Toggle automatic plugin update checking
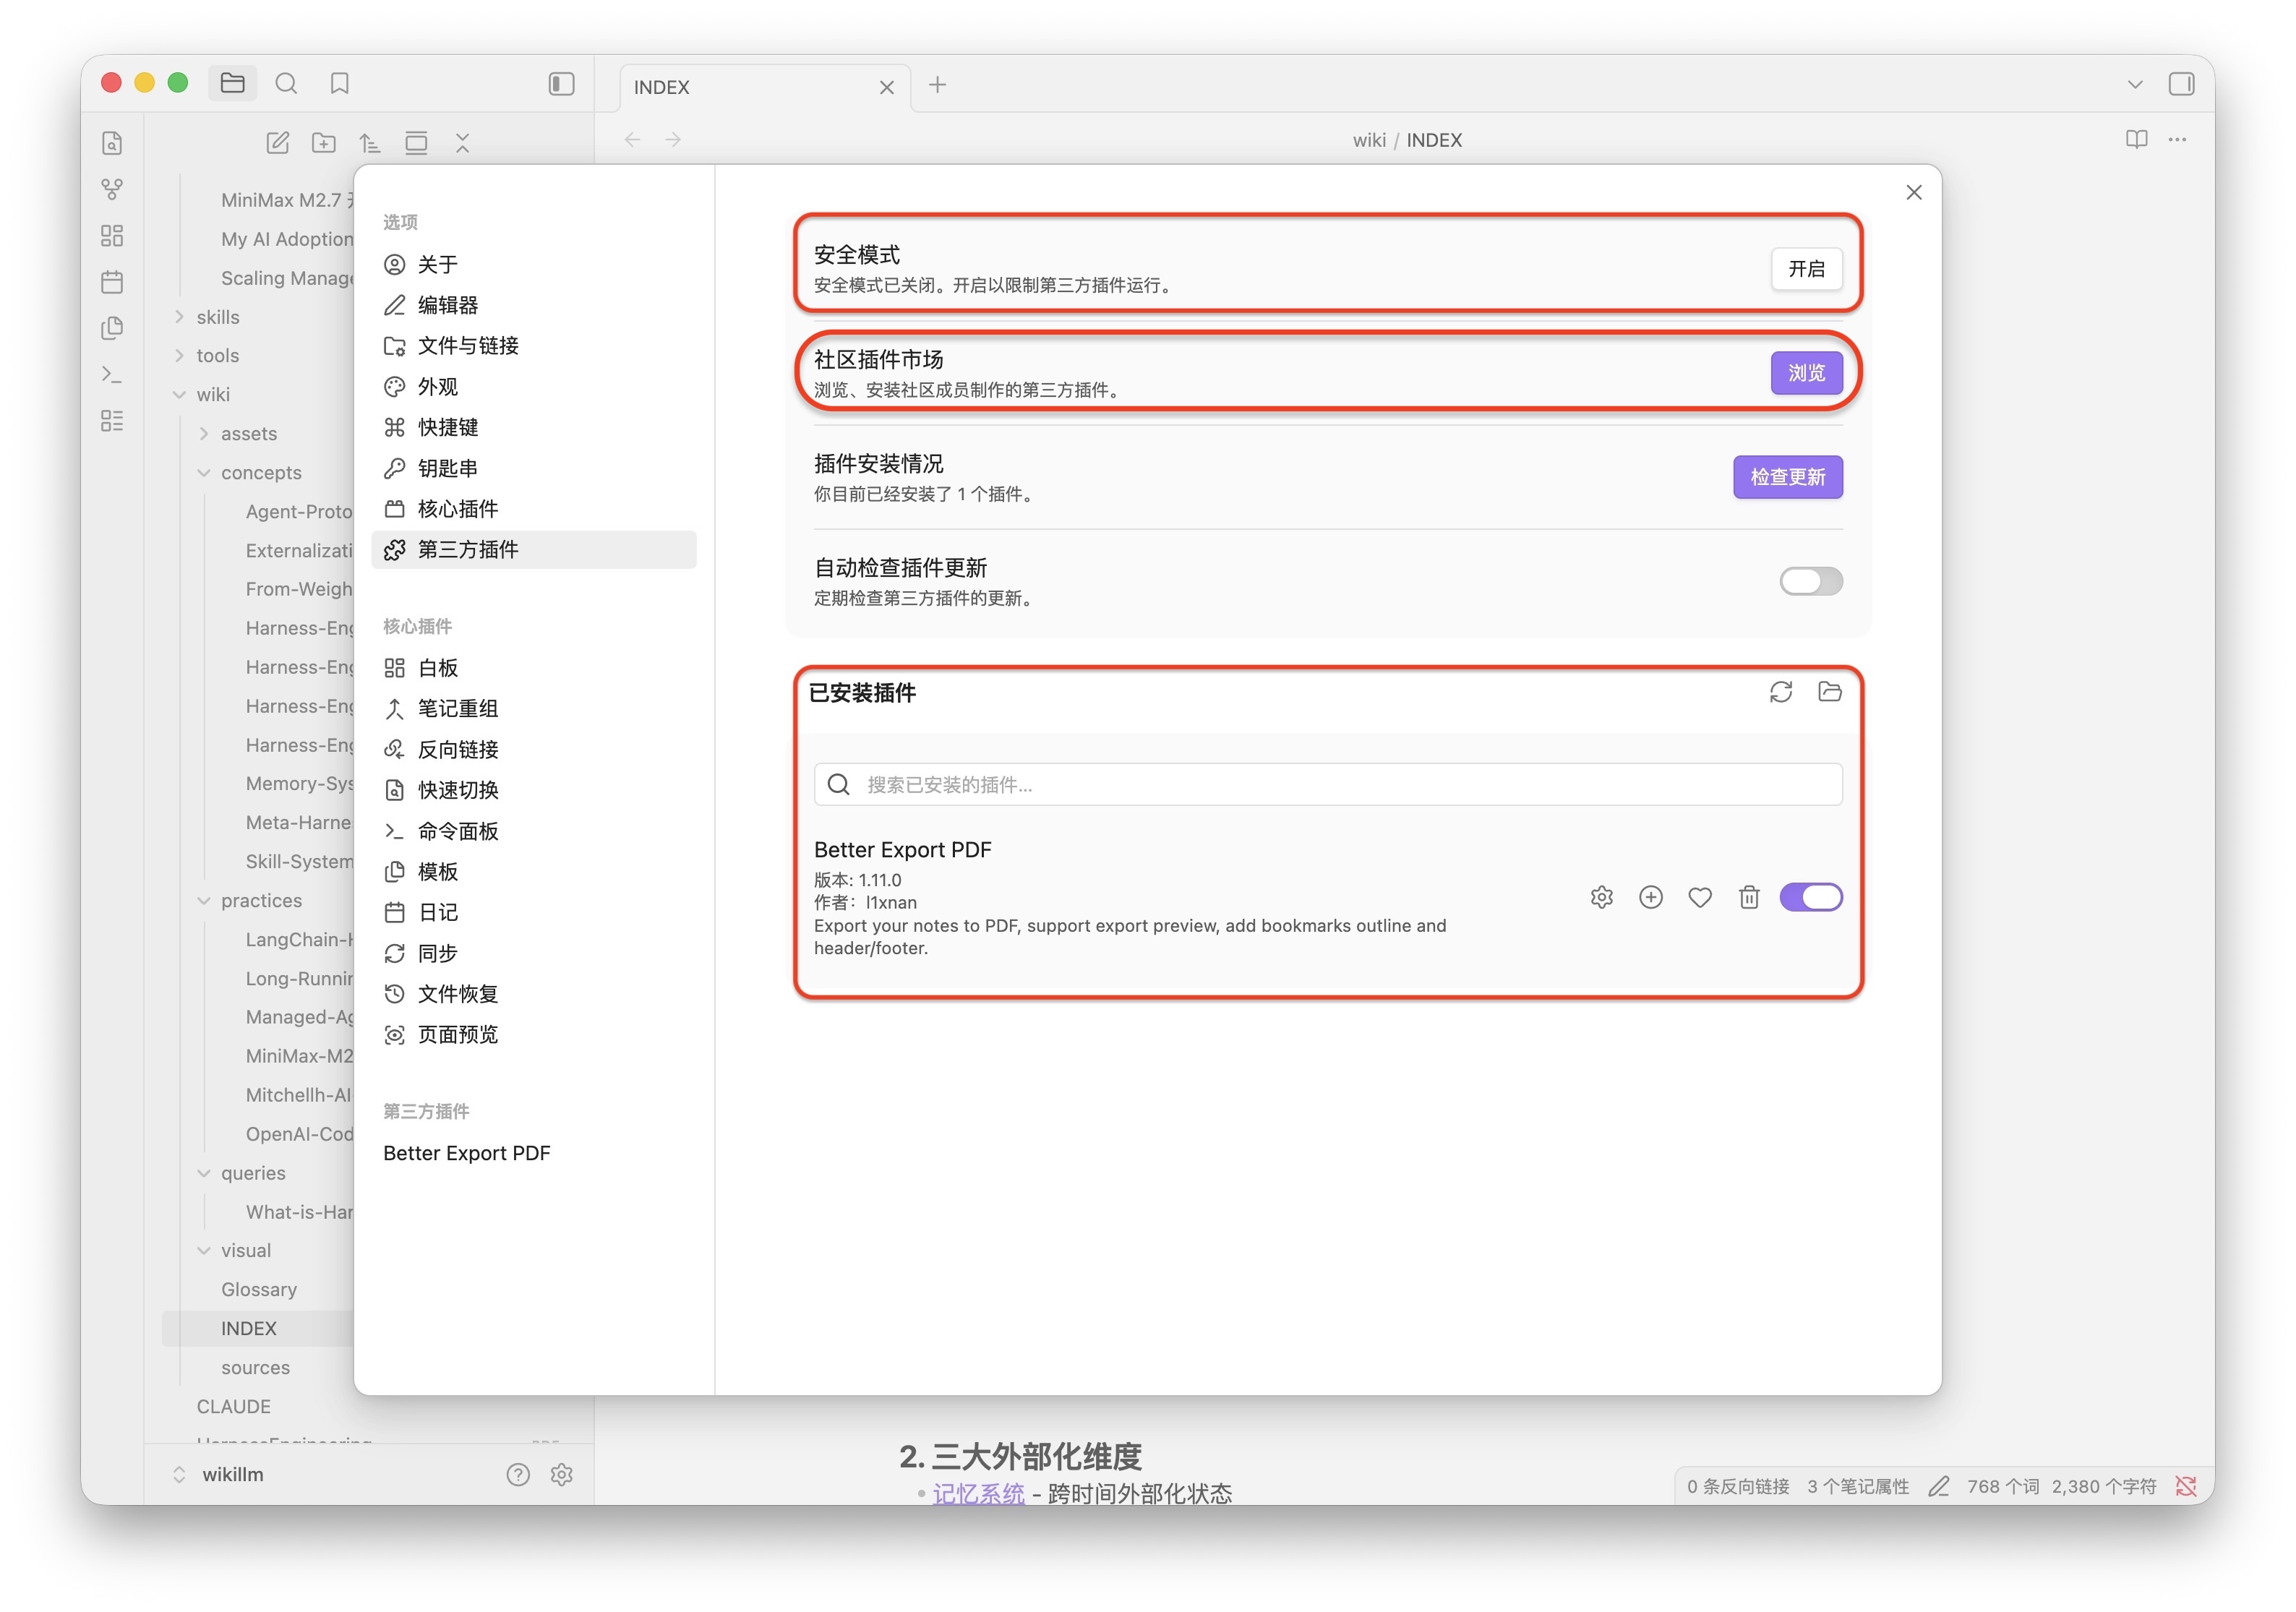The image size is (2296, 1612). [x=1810, y=581]
